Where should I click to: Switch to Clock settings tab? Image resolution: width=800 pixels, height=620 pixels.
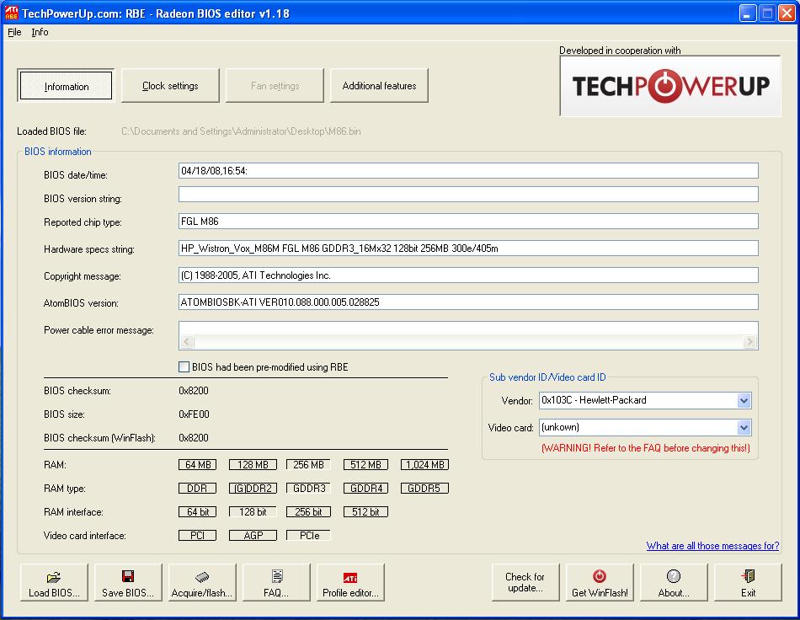(x=170, y=86)
